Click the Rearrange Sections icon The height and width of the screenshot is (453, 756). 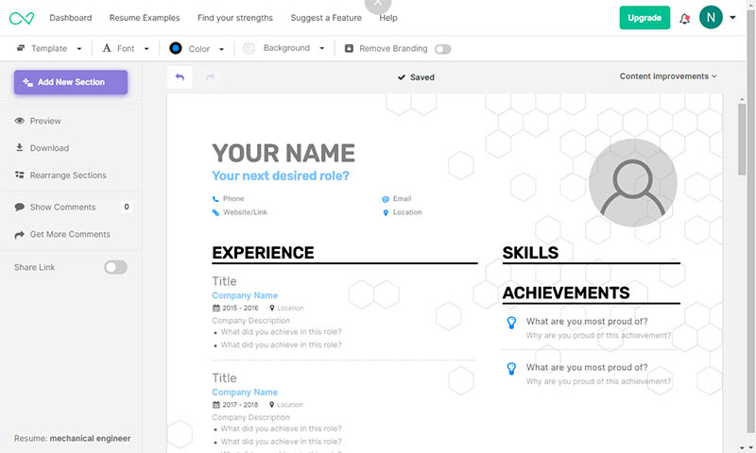pyautogui.click(x=20, y=176)
